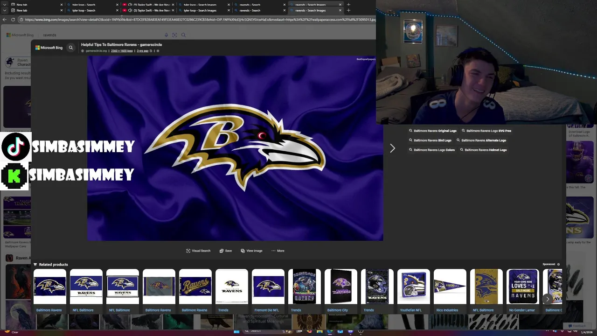597x336 pixels.
Task: Click the round search icon beside Bing logo
Action: tap(71, 48)
